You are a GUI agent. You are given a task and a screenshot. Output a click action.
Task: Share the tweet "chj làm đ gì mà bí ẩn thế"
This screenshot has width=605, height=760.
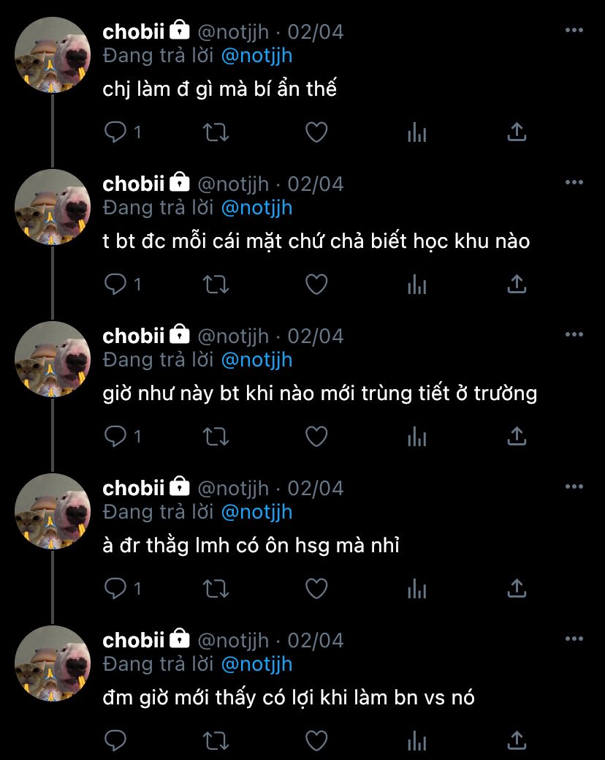[x=517, y=132]
